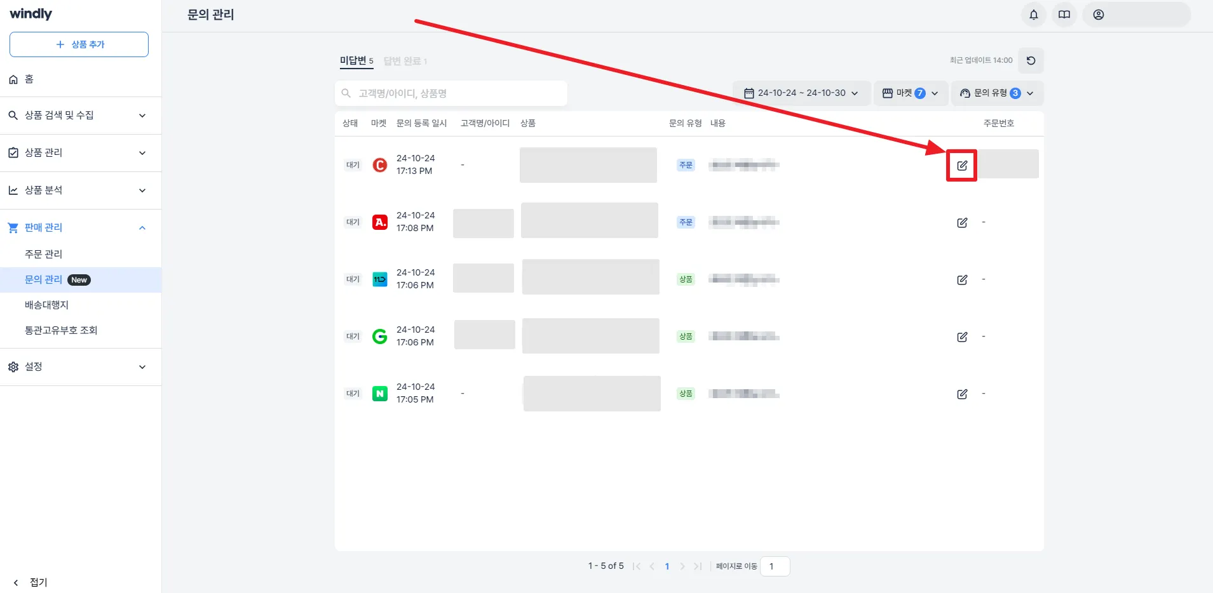
Task: Collapse the 판매 관리 sidebar menu
Action: (x=81, y=228)
